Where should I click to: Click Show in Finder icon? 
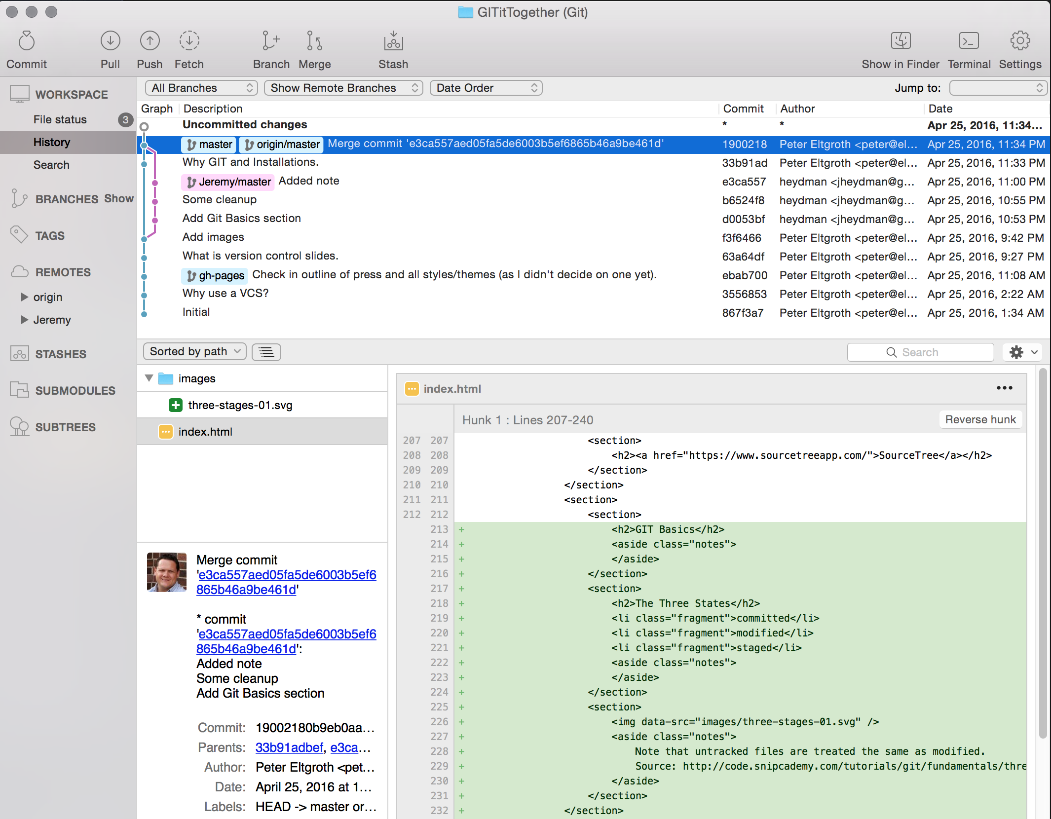point(901,41)
